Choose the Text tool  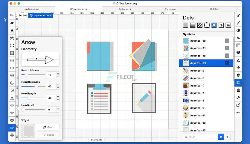point(12,31)
